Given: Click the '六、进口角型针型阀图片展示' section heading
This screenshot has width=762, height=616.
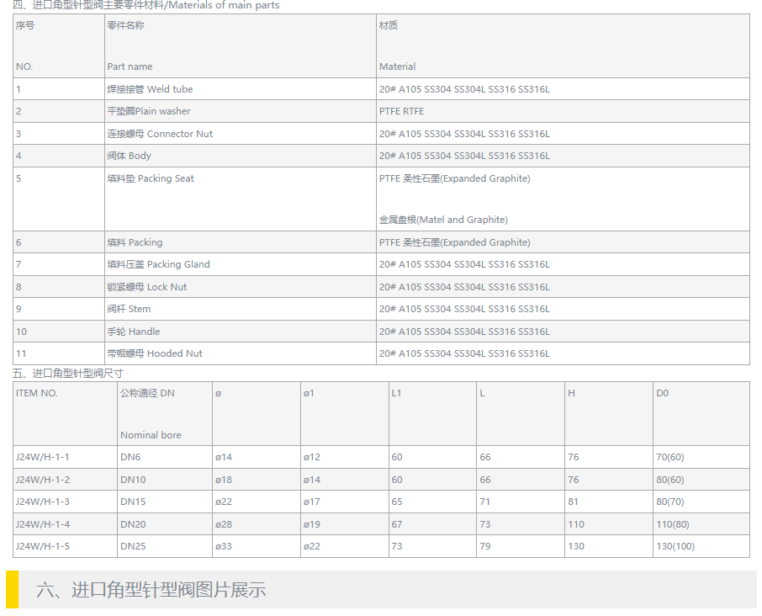Looking at the screenshot, I should tap(151, 590).
